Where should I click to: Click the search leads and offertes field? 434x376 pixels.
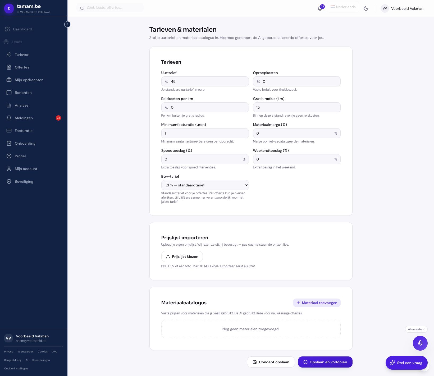tap(110, 8)
